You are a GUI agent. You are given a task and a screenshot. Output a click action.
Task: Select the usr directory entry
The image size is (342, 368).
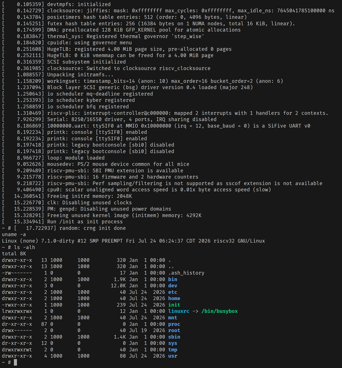[173, 356]
